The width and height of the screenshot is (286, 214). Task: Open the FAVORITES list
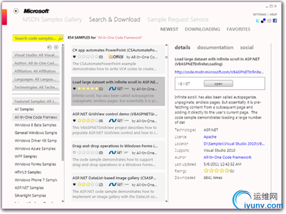click(238, 29)
